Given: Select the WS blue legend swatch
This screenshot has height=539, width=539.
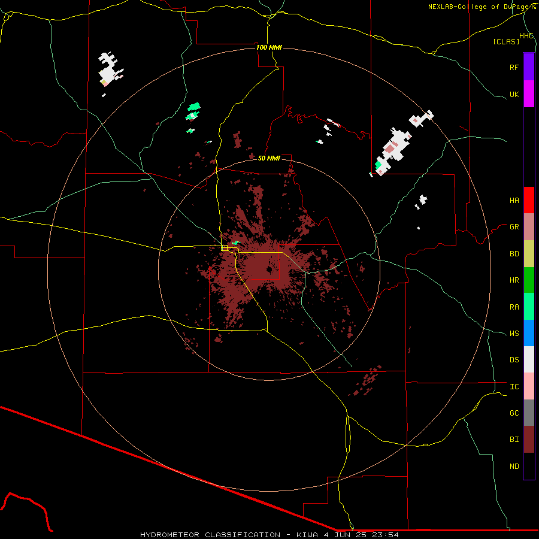Looking at the screenshot, I should [529, 333].
